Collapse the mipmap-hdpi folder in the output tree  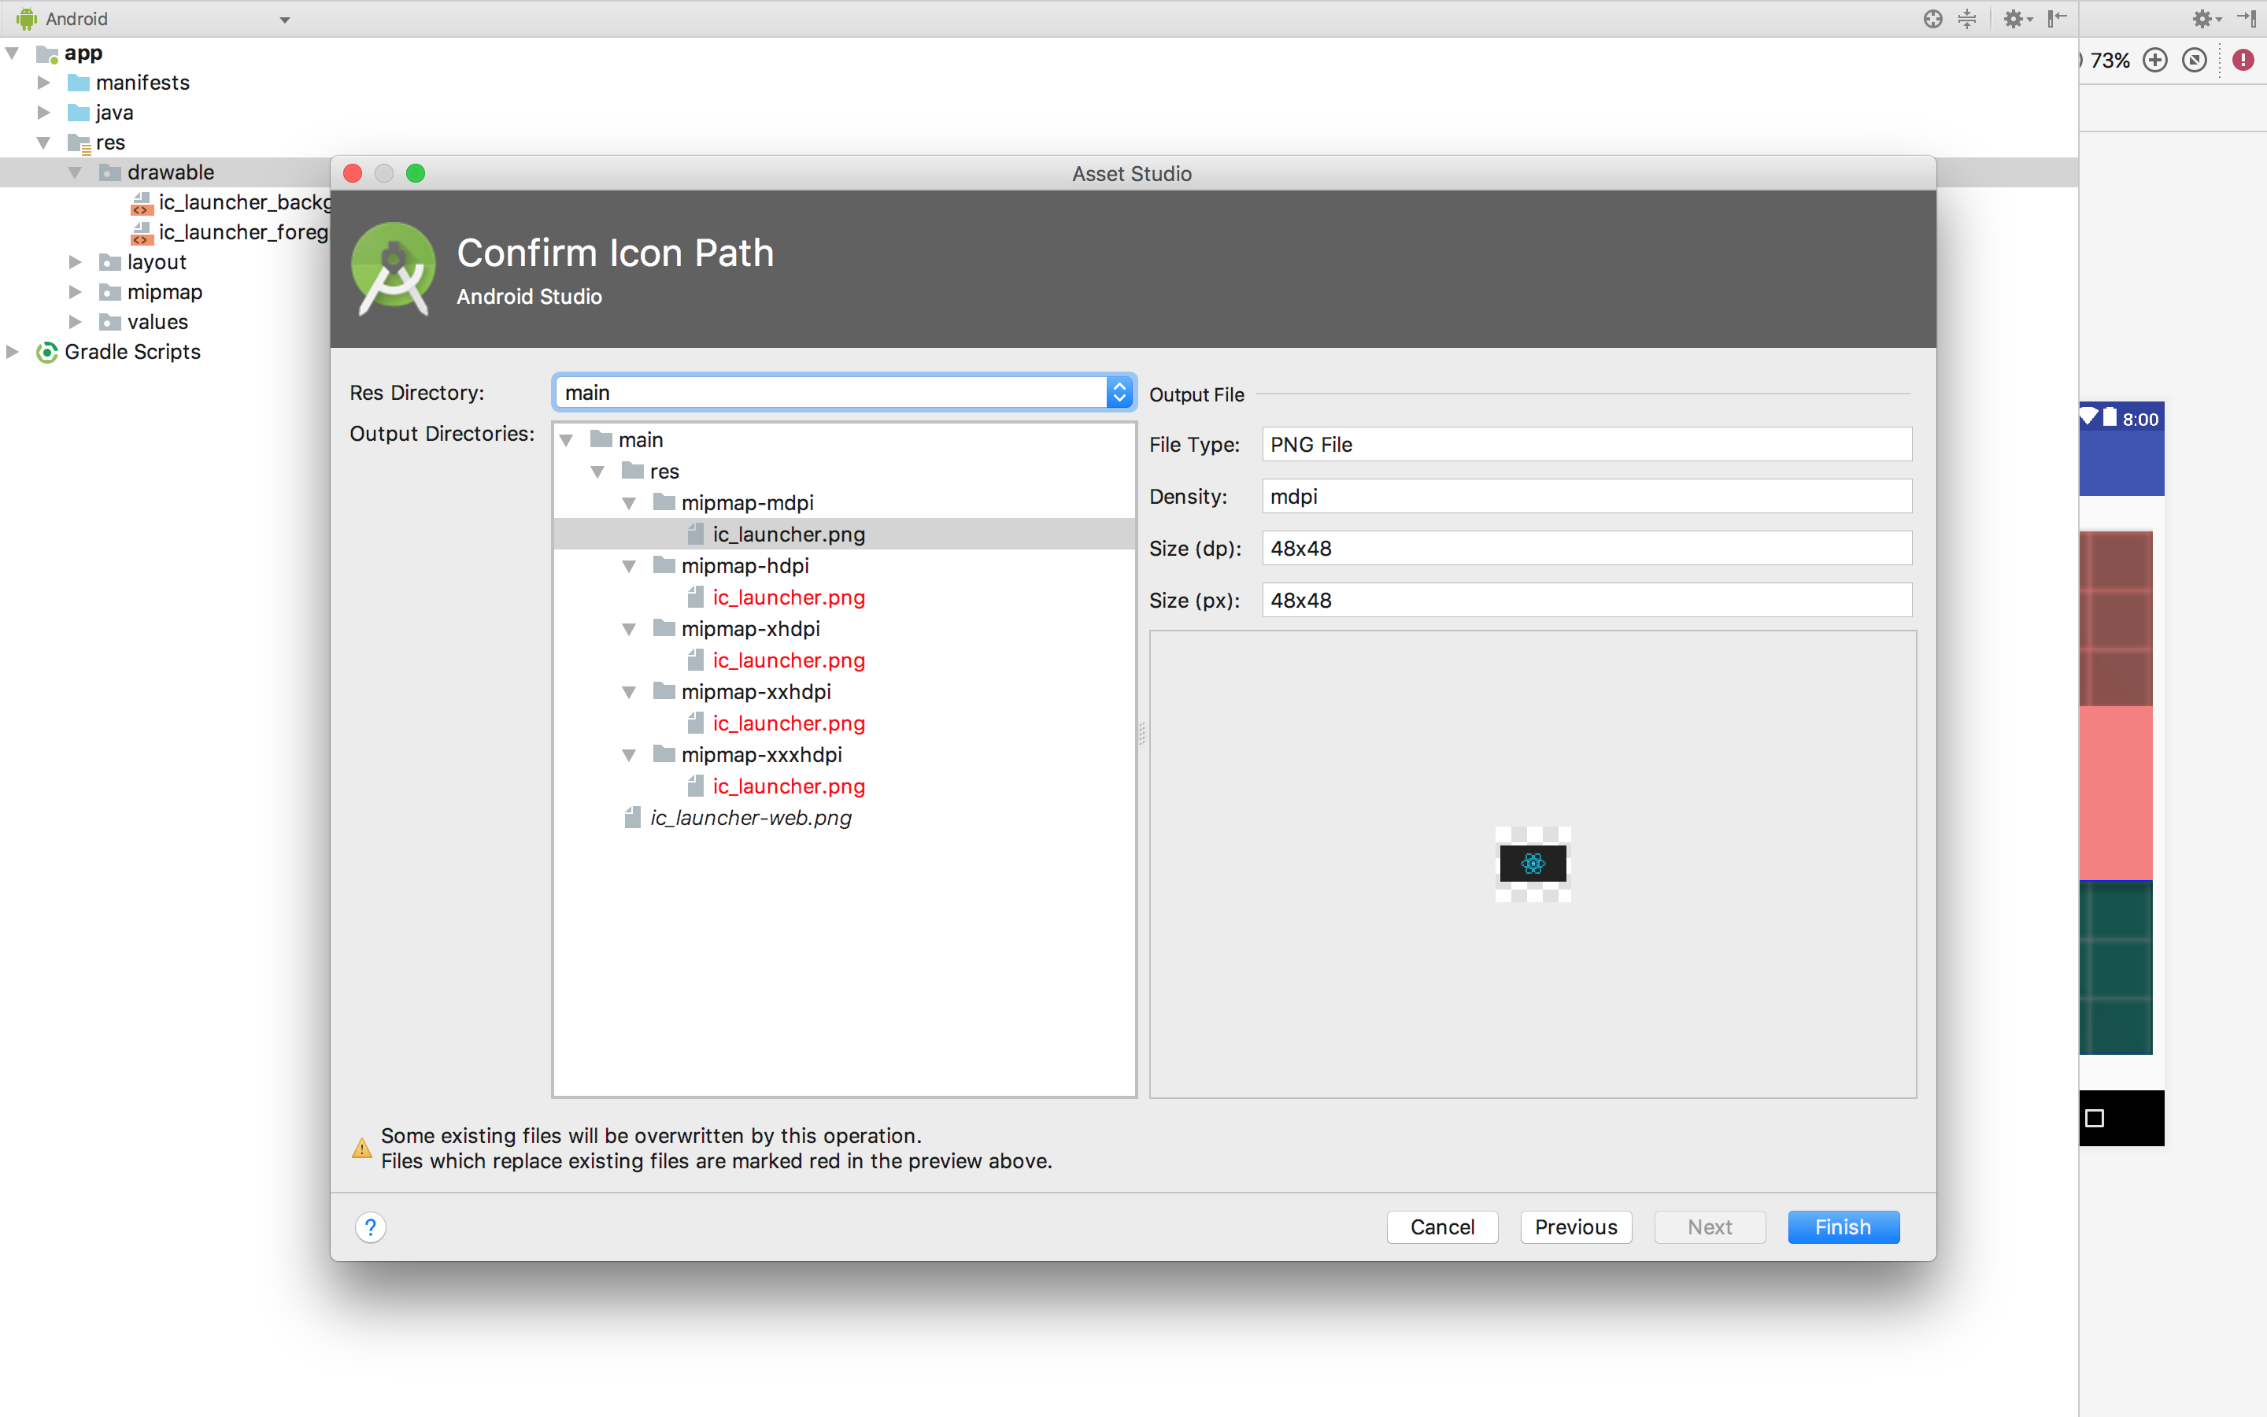coord(629,566)
